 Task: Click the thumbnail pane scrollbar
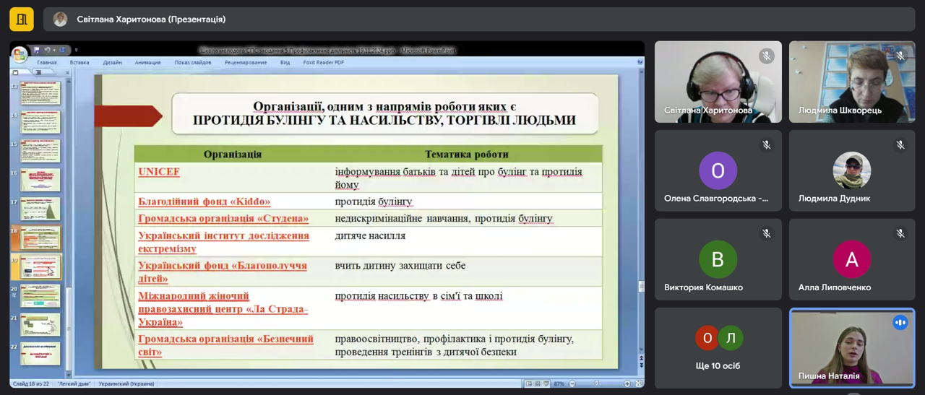coord(69,329)
